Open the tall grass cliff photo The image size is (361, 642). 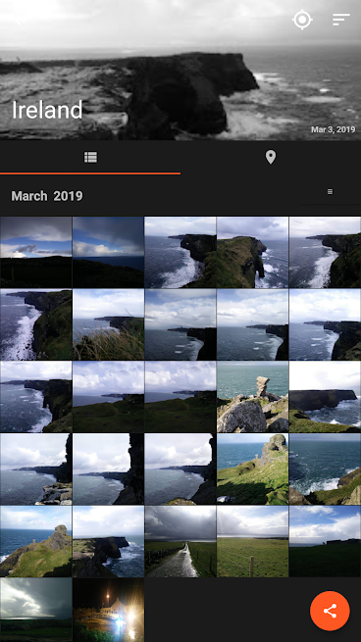click(108, 324)
